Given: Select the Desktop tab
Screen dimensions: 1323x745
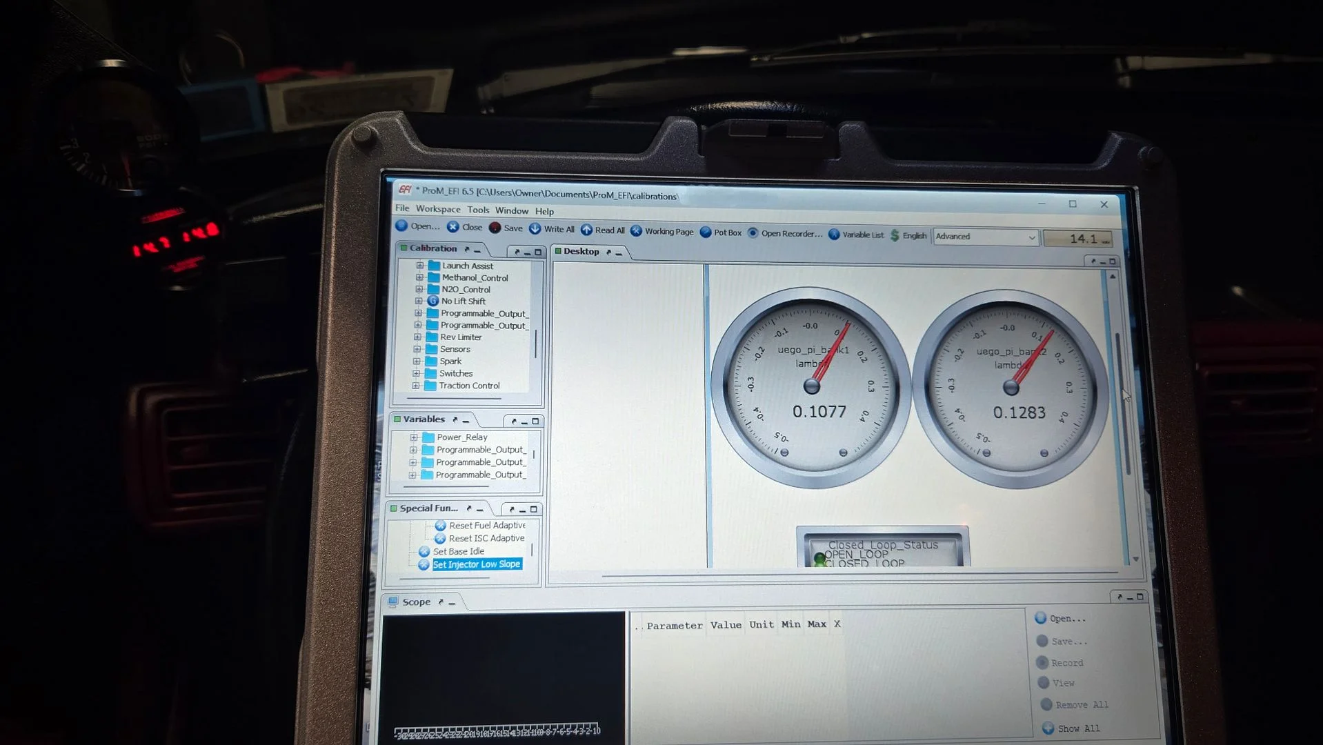Looking at the screenshot, I should [581, 251].
